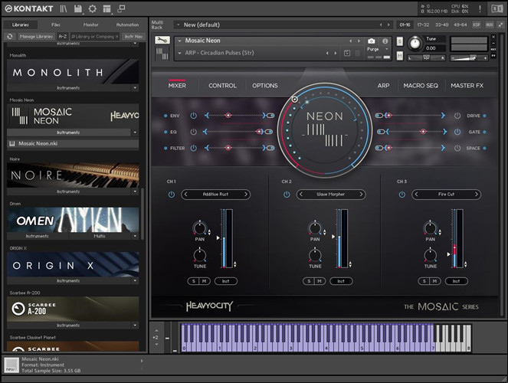Expand Origin X Instruments dropdown arrow
508x383 pixels.
tap(135, 280)
